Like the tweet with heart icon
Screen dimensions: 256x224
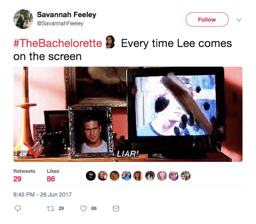coord(83,208)
